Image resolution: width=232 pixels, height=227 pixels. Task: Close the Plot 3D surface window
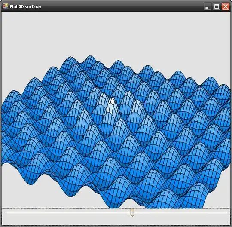click(x=226, y=6)
